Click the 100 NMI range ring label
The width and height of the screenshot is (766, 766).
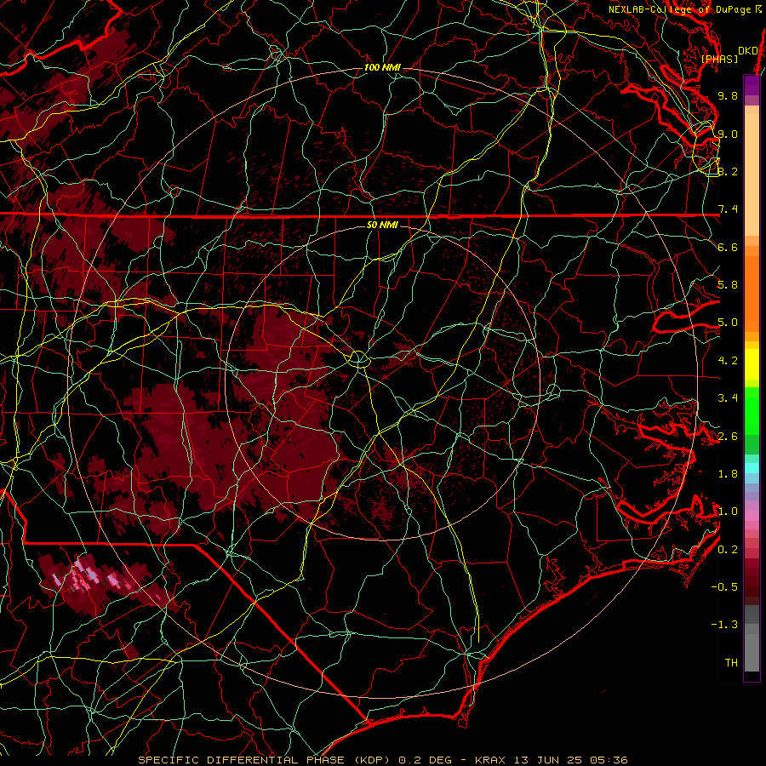point(382,67)
